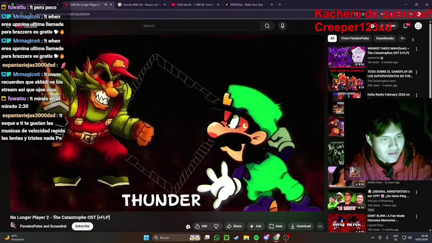This screenshot has width=432, height=243.
Task: Open WhatsApp from the taskbar
Action: 217,238
